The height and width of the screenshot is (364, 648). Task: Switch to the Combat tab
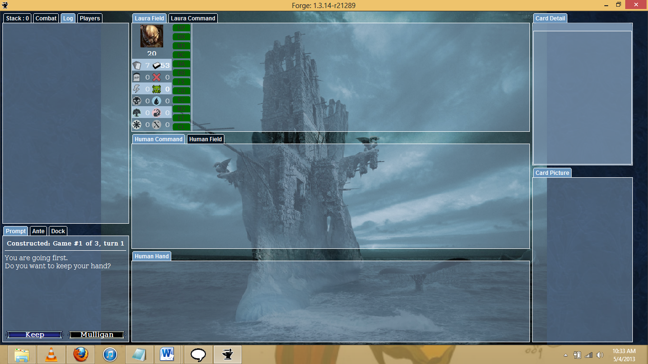tap(46, 18)
